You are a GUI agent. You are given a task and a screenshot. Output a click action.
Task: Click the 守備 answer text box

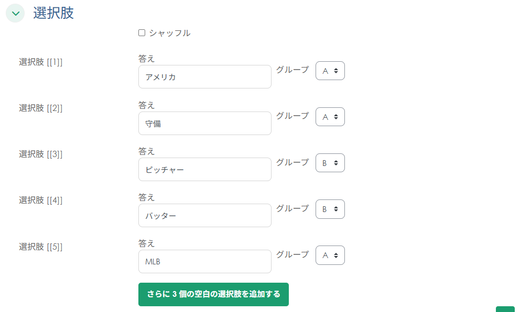pos(204,123)
